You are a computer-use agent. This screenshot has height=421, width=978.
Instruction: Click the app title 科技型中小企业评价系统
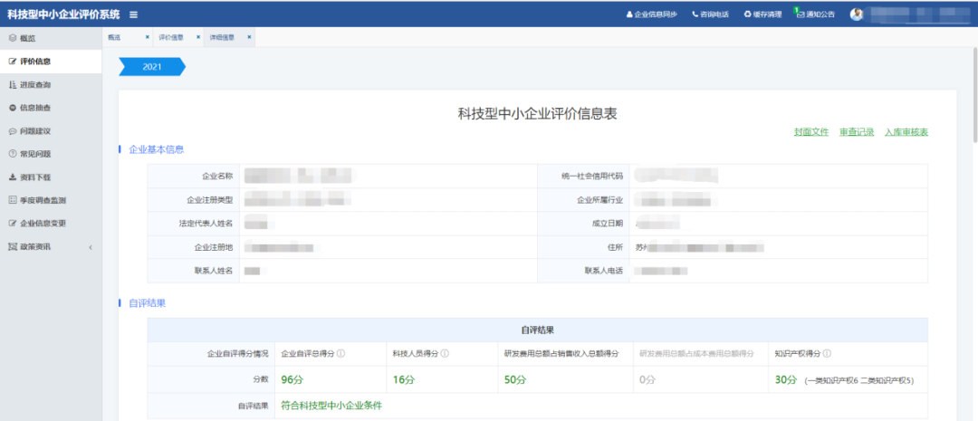63,14
